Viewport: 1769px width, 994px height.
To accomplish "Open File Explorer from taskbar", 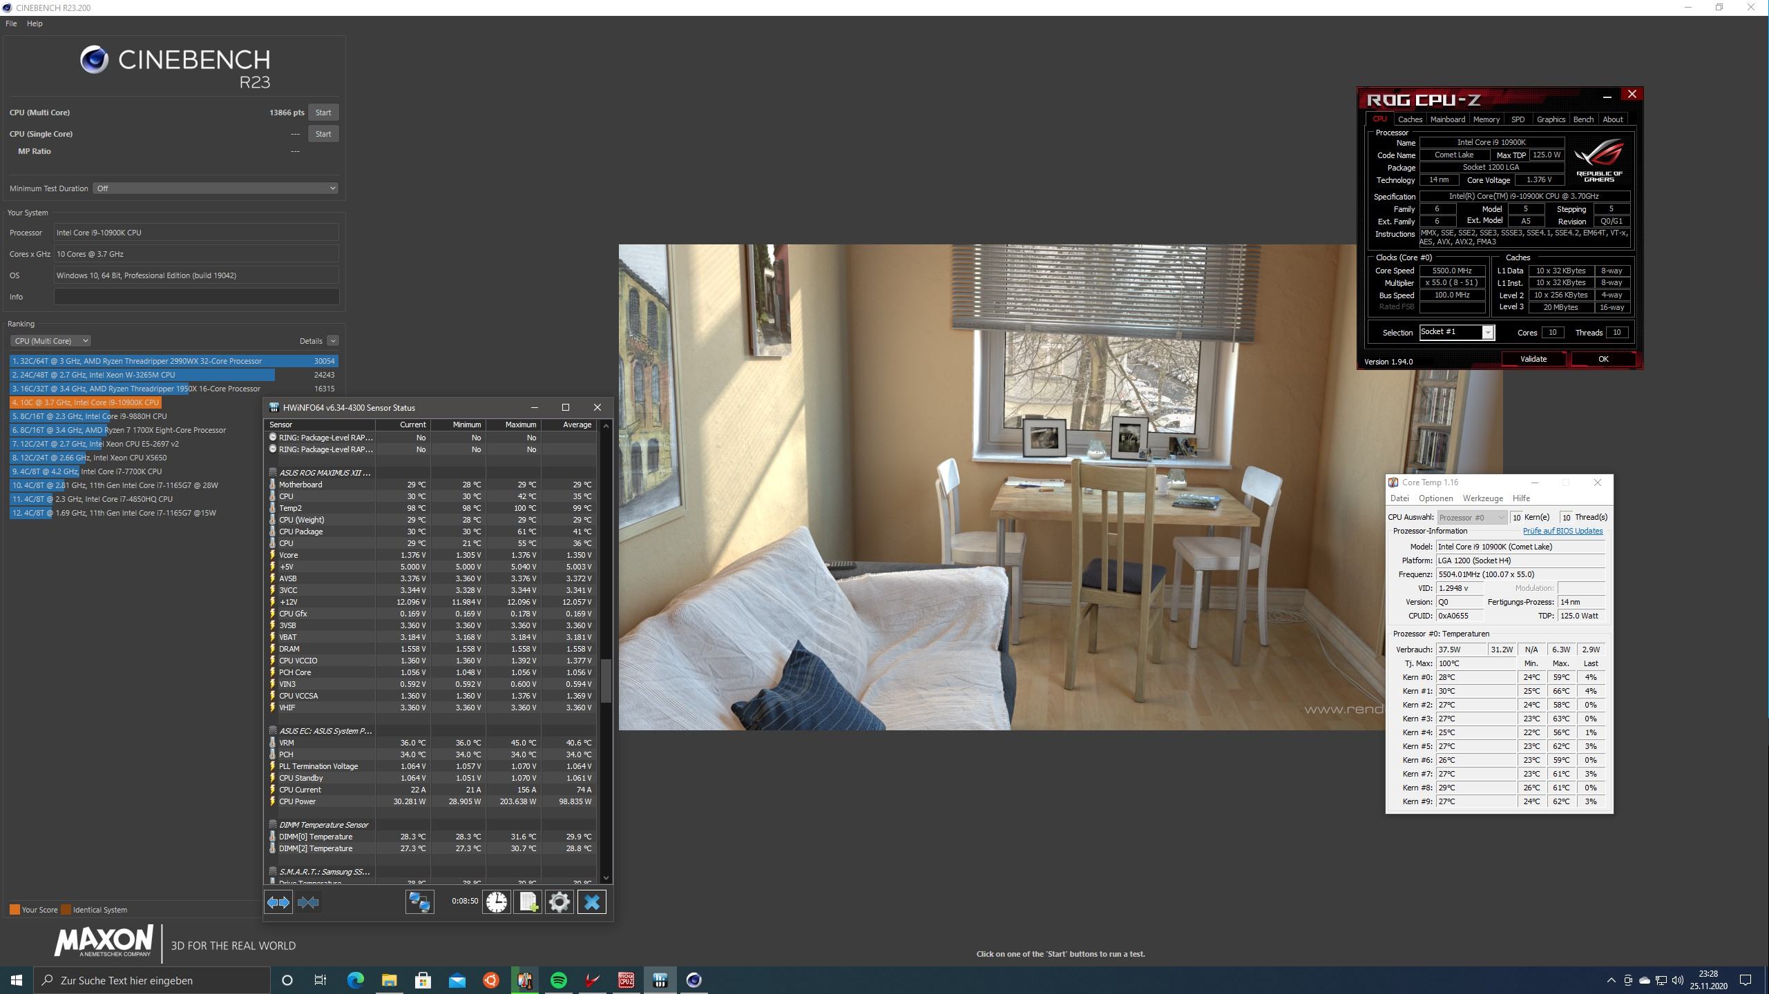I will click(389, 980).
